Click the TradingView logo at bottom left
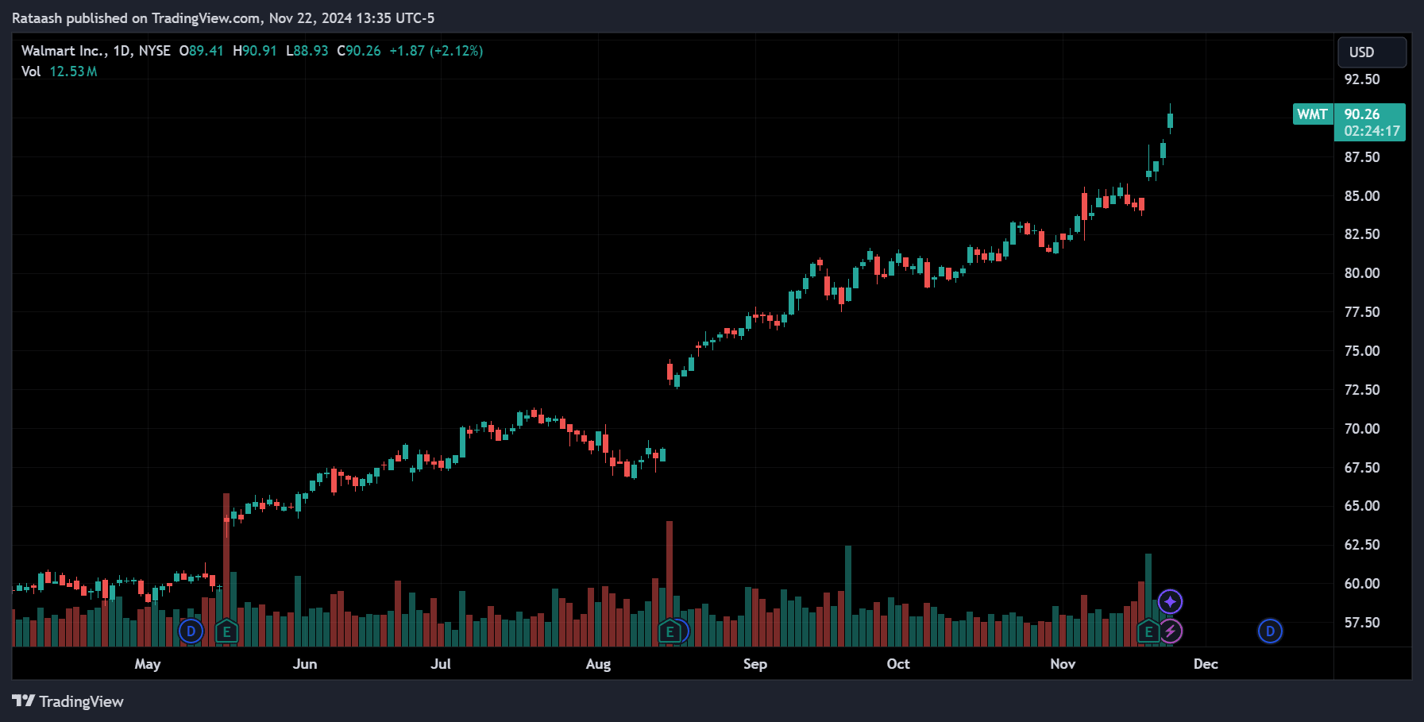The height and width of the screenshot is (722, 1424). point(68,701)
